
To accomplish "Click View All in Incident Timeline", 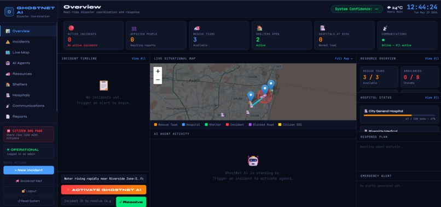I will point(138,58).
